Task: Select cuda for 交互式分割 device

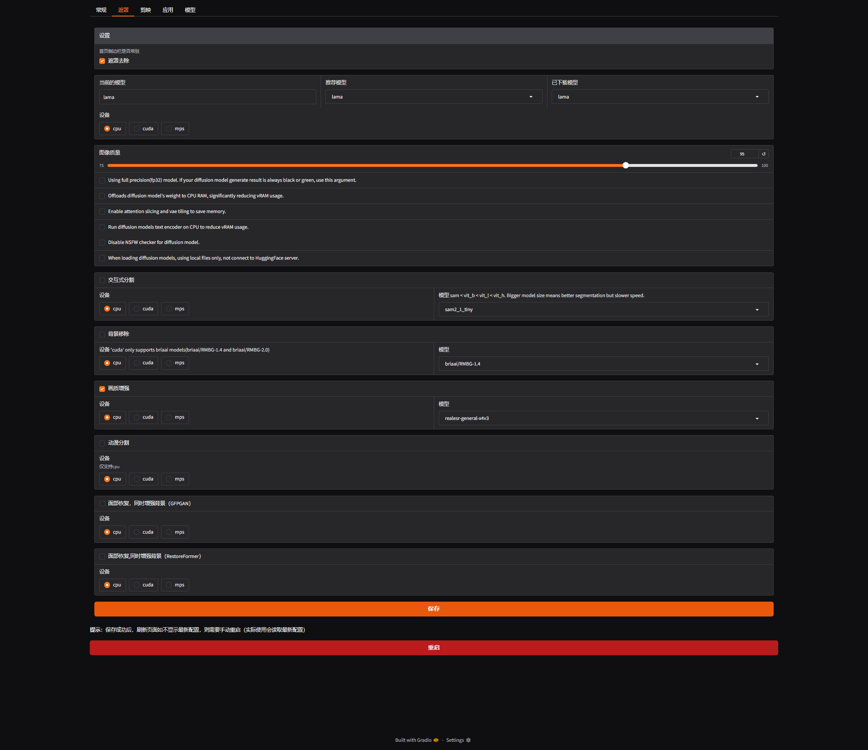Action: 143,309
